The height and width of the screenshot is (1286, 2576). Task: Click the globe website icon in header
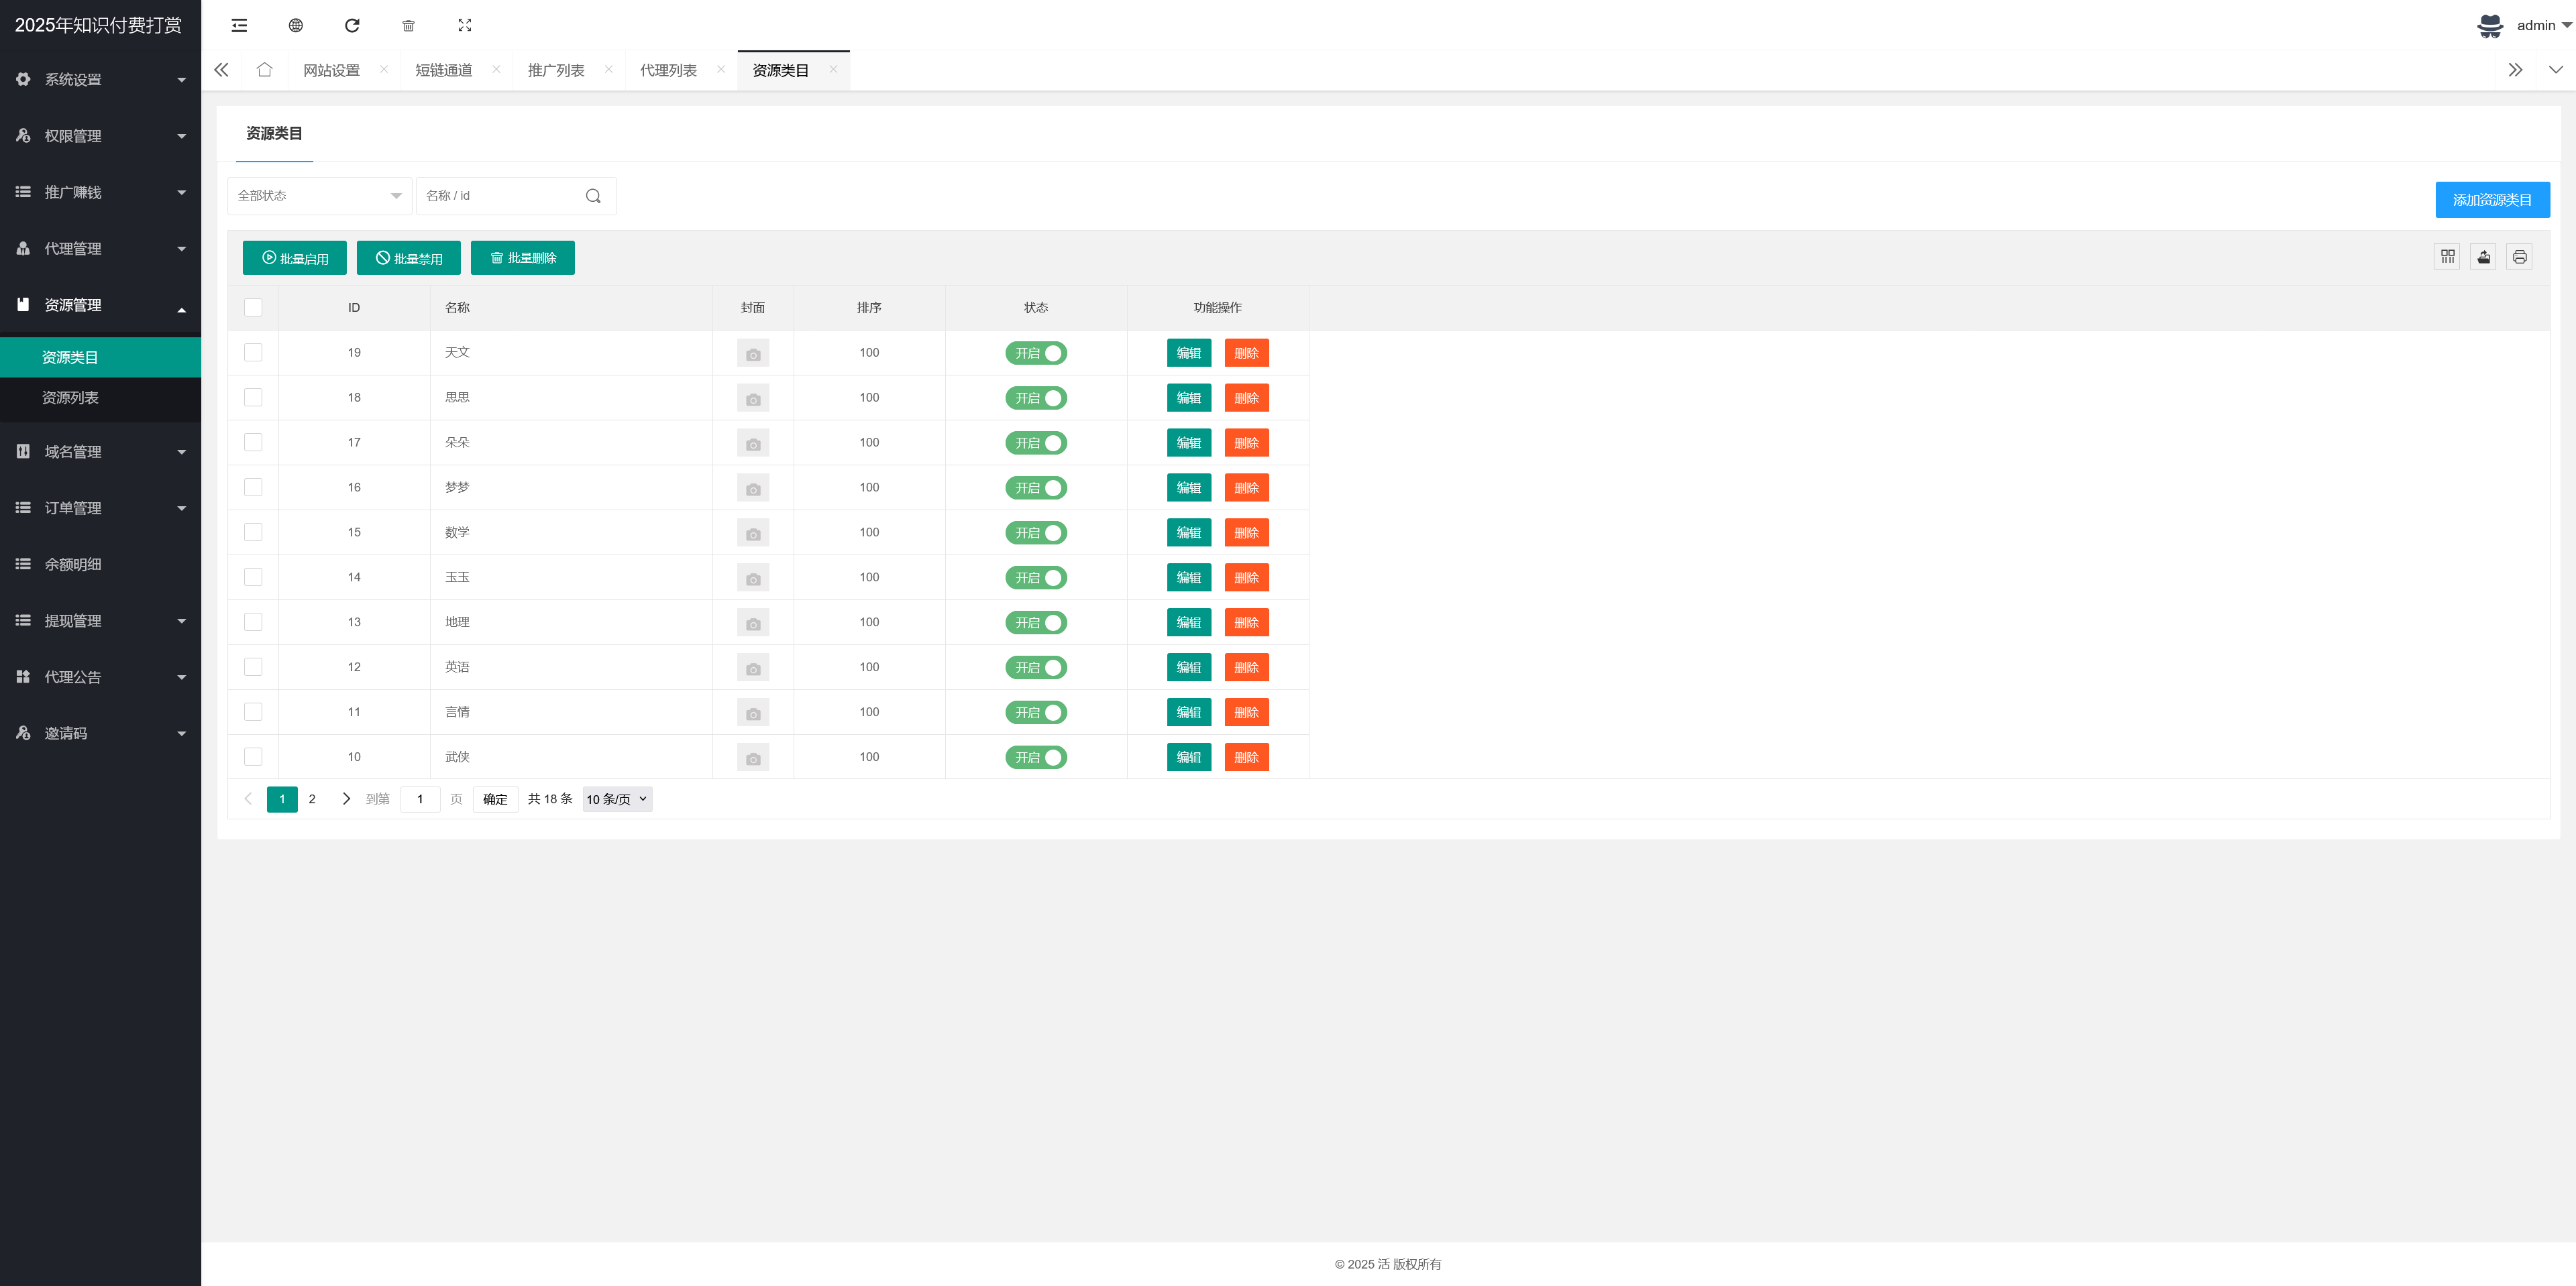[x=296, y=25]
